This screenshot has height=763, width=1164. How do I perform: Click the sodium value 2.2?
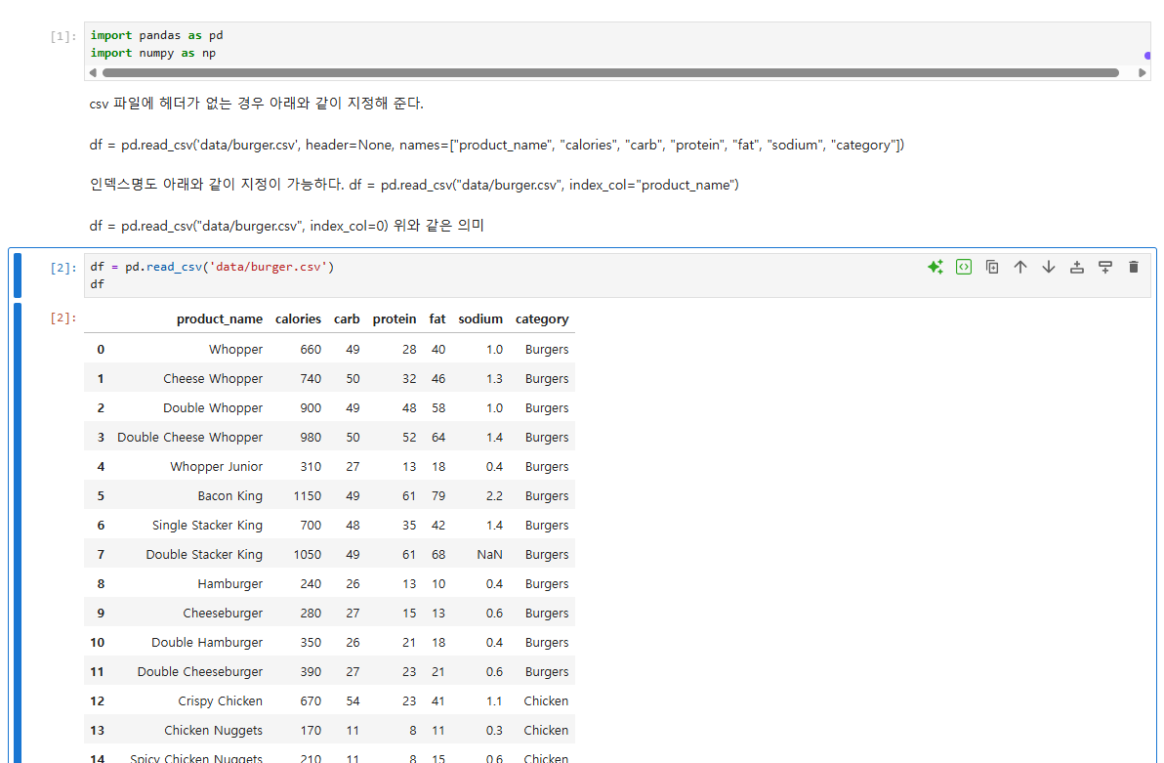(494, 495)
